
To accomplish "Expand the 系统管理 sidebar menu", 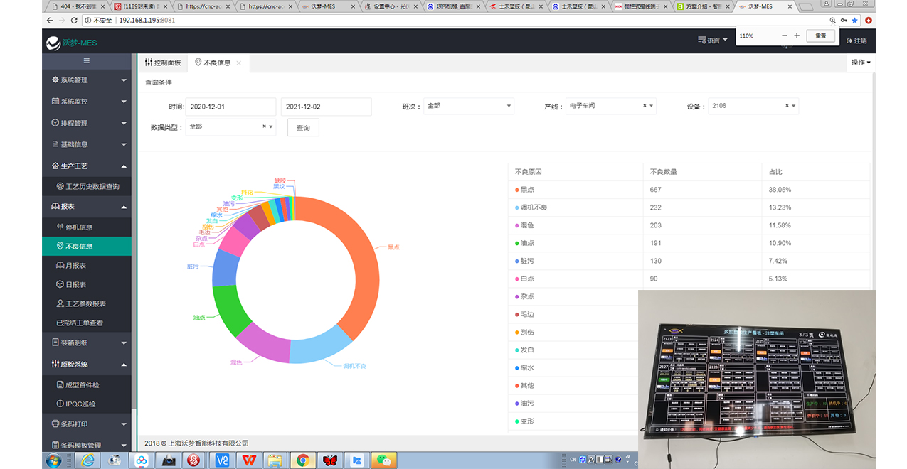I will [x=87, y=80].
